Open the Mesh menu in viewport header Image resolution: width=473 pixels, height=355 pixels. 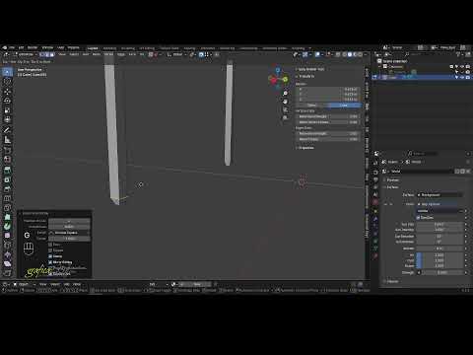(x=97, y=54)
